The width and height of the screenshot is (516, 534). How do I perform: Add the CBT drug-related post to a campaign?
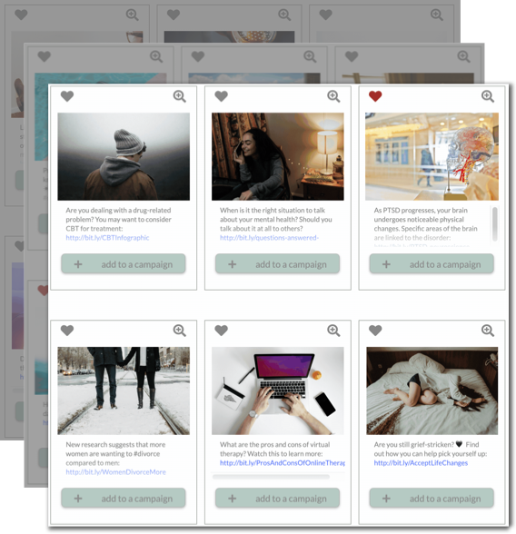point(124,264)
